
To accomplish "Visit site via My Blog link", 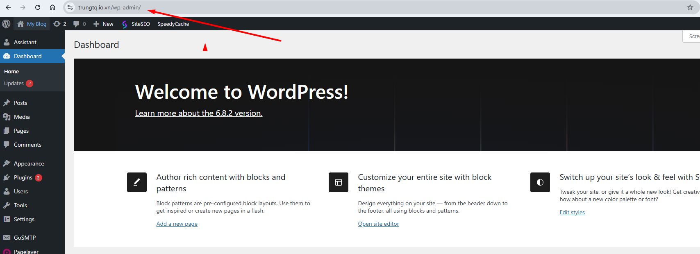I will pos(32,24).
